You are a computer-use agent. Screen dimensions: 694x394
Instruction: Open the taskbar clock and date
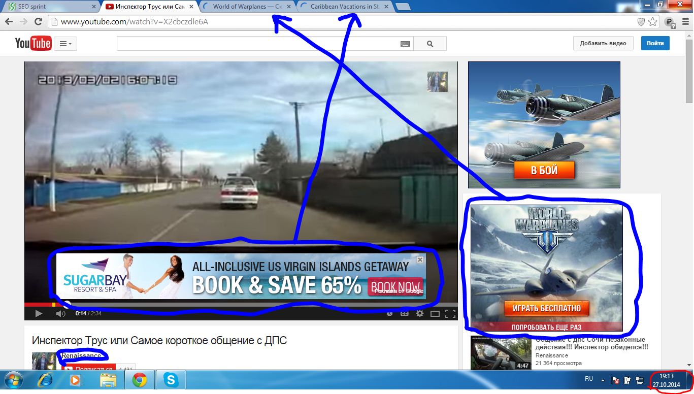coord(667,380)
